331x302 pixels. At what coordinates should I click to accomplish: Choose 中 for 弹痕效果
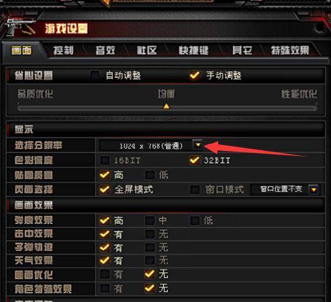[x=150, y=220]
